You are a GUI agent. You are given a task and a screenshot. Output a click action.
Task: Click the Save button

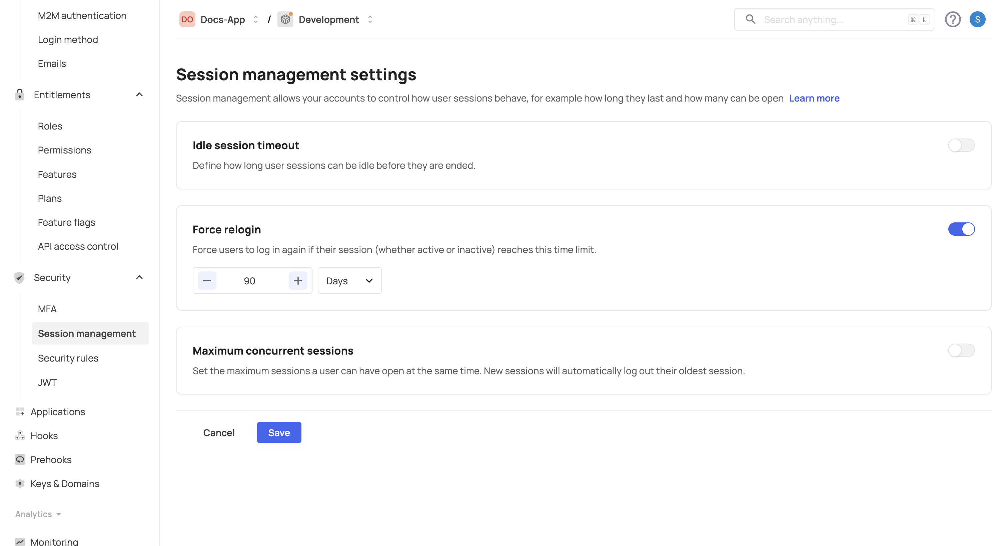click(x=279, y=432)
